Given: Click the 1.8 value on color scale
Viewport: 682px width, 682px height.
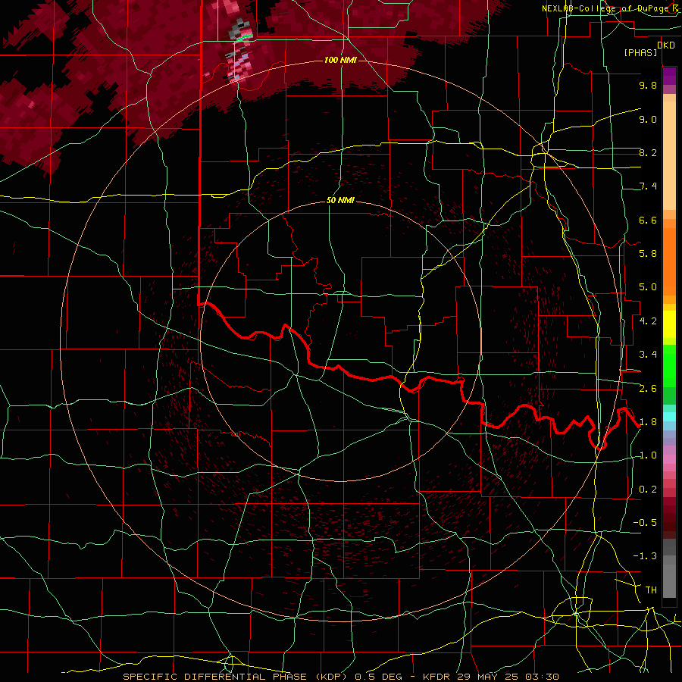Looking at the screenshot, I should click(x=648, y=422).
